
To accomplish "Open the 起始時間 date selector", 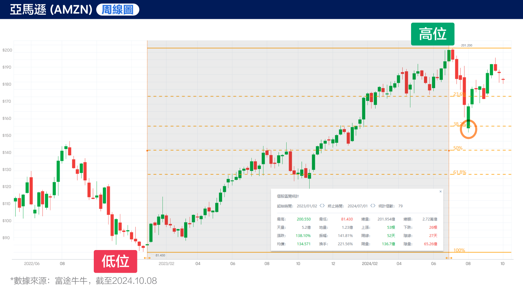I will click(x=307, y=206).
